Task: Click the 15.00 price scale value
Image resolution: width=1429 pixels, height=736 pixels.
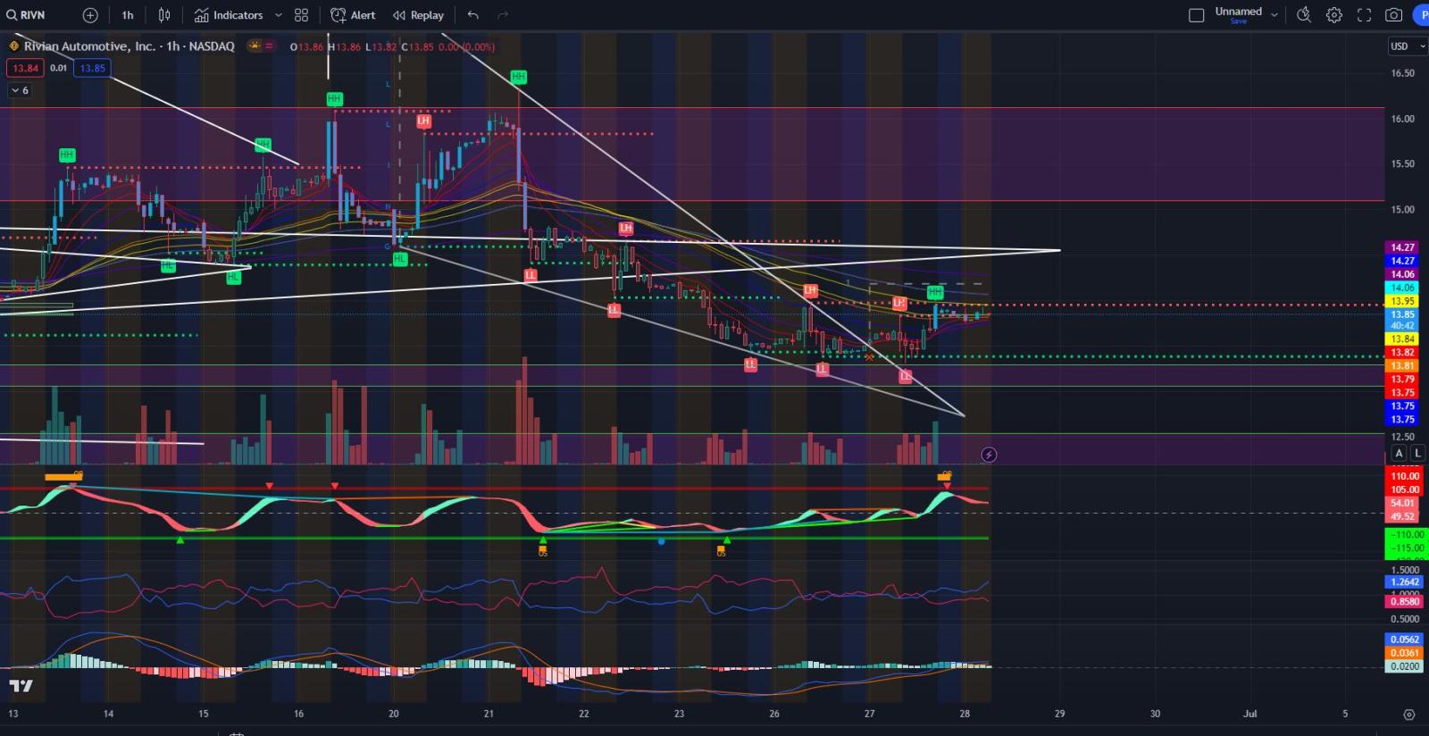Action: (1402, 210)
